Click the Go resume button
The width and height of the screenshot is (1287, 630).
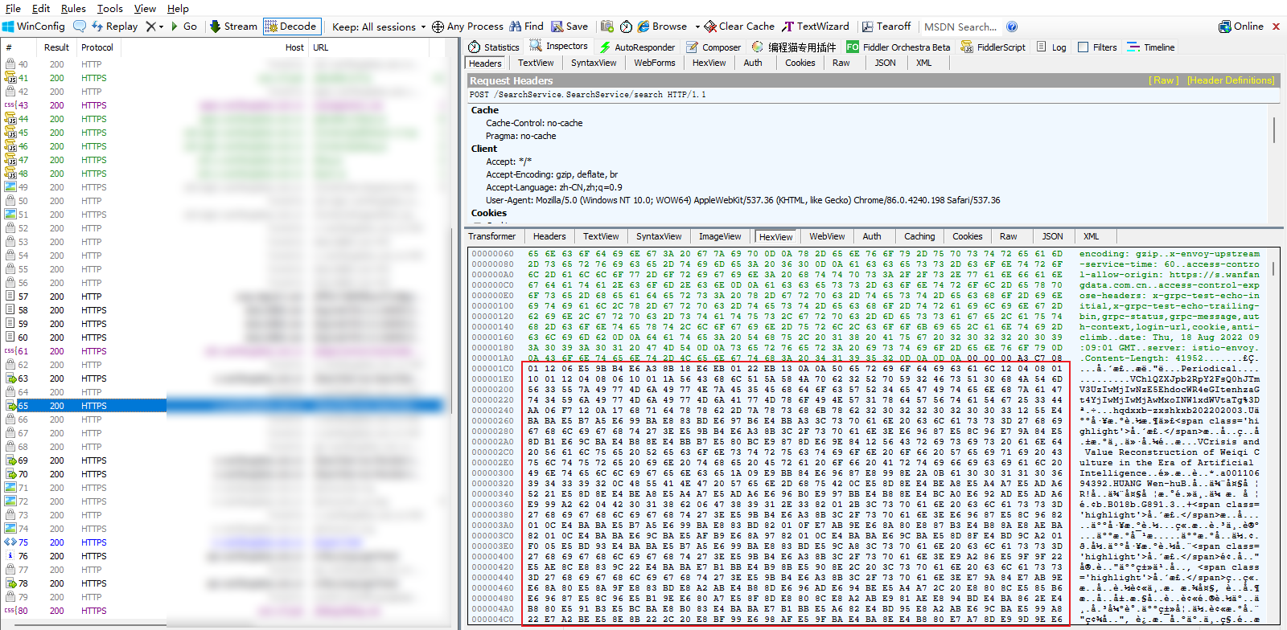[183, 27]
